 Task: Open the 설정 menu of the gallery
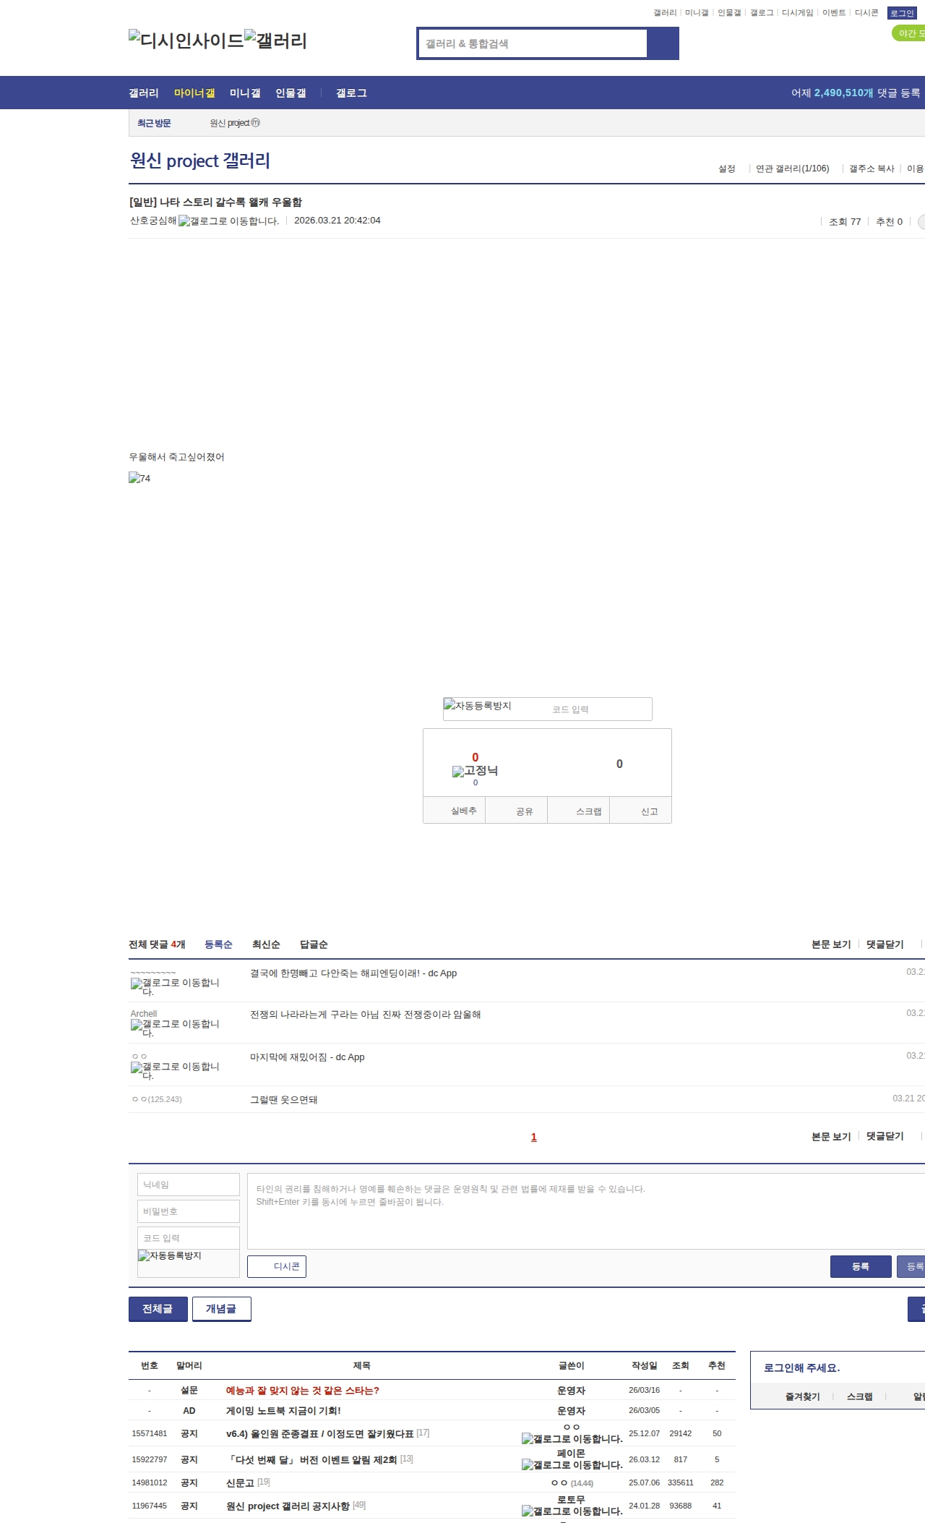click(x=726, y=168)
